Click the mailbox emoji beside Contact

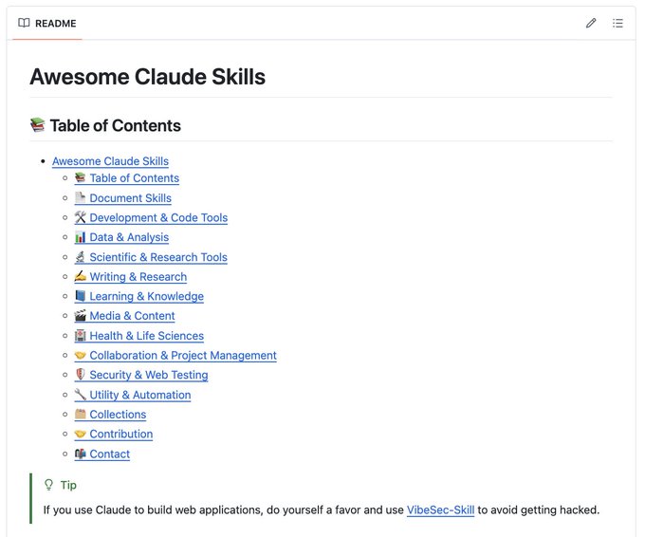[81, 454]
